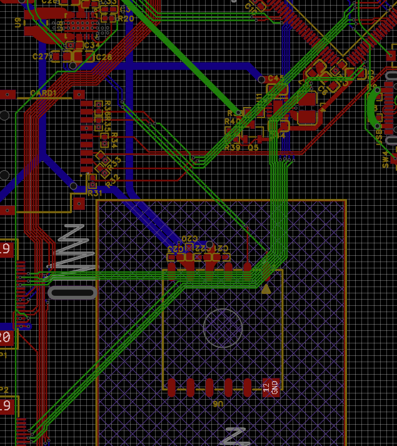Click the R31 resistor label
Viewport: 397px width, 446px height.
tap(95, 193)
